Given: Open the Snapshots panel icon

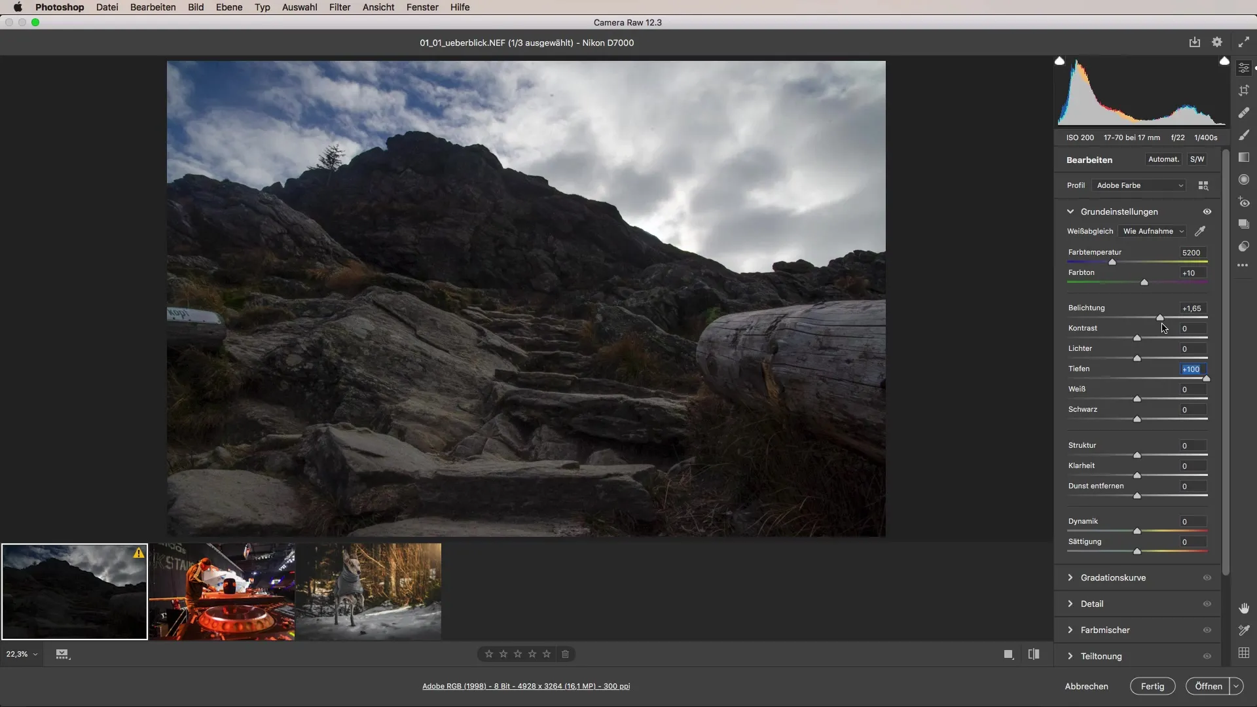Looking at the screenshot, I should (1244, 224).
